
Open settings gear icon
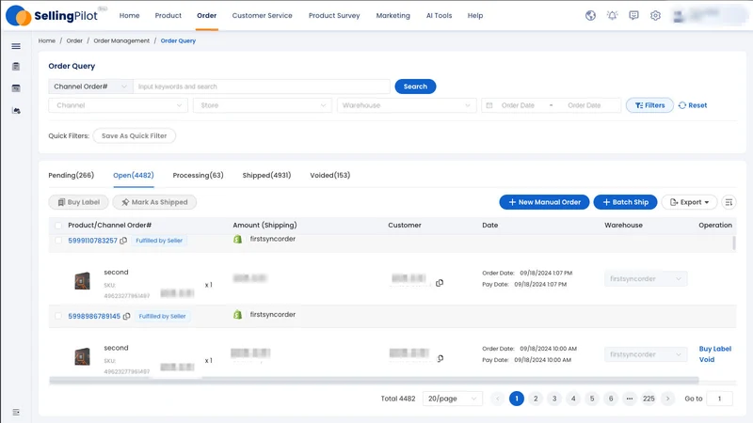[x=655, y=15]
